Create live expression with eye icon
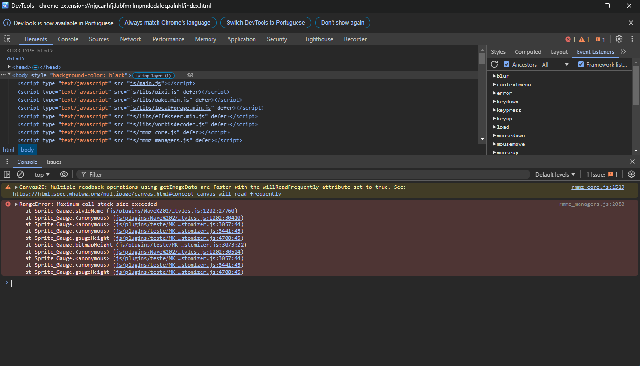 pos(64,175)
